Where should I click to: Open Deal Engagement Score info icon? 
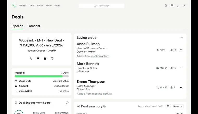click(x=67, y=103)
